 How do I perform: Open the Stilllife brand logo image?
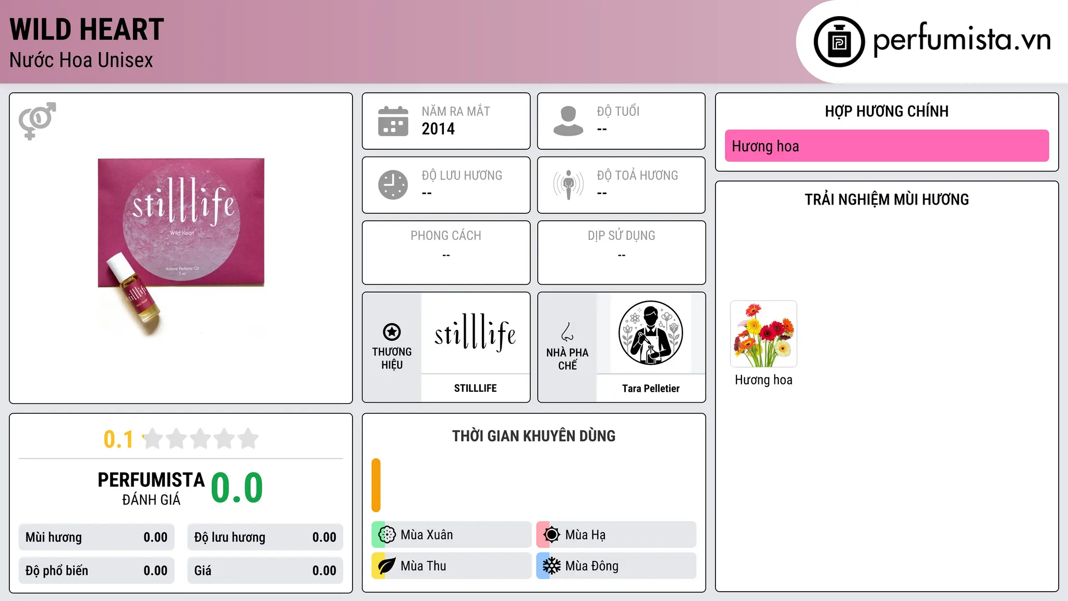[475, 333]
